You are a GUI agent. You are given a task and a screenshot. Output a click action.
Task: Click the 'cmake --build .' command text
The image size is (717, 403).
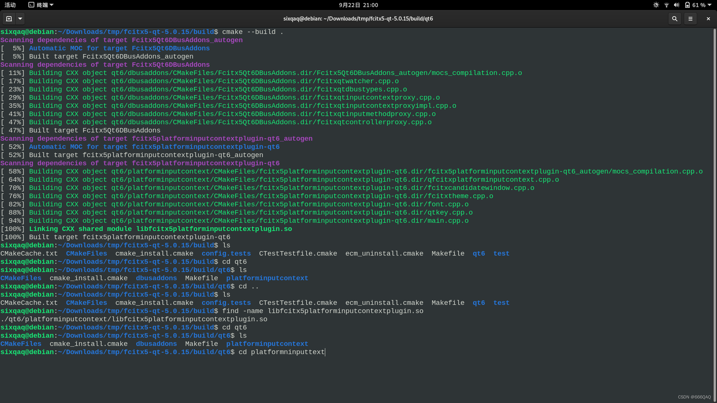click(253, 32)
